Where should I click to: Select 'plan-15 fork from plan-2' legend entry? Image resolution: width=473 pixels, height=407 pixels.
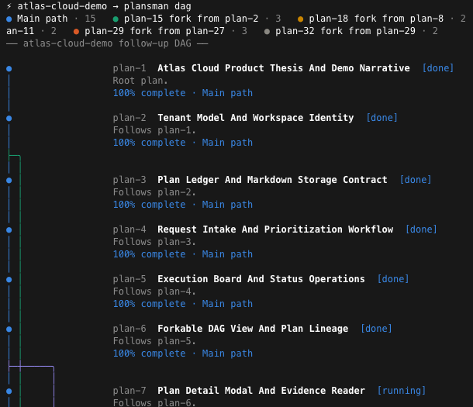[x=197, y=19]
